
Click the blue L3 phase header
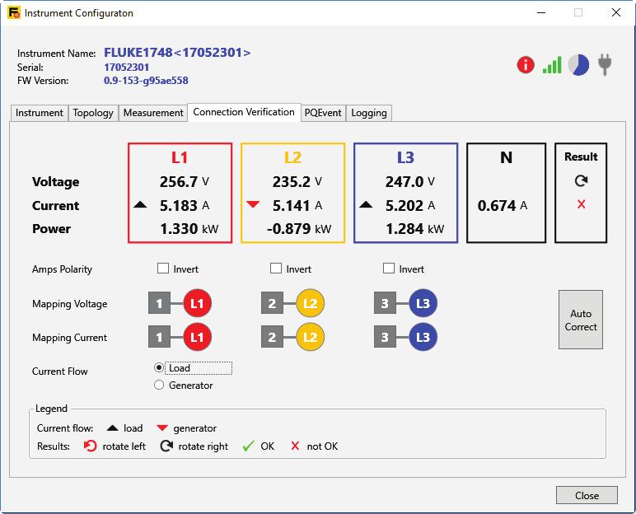coord(405,157)
